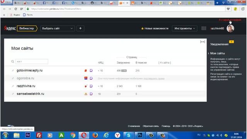Sort by the тИЦ column header
Screen dimensions: 247x139
101,63
